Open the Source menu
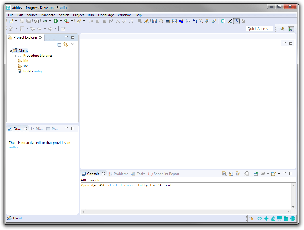Screen dimensions: 304x230 coord(32,15)
